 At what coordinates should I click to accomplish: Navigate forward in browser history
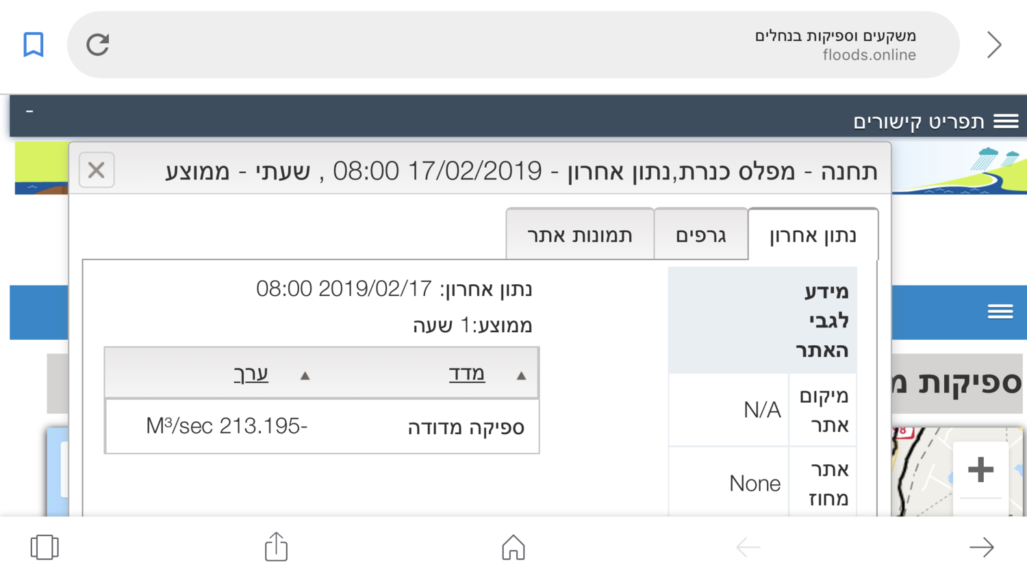coord(981,547)
